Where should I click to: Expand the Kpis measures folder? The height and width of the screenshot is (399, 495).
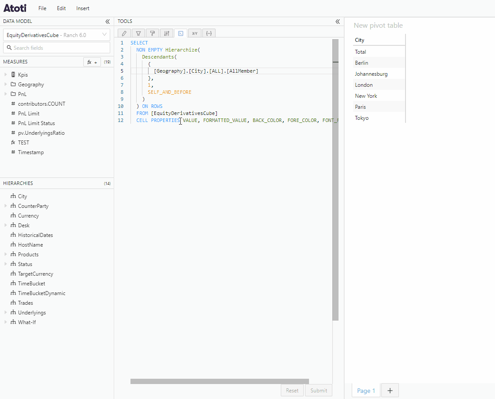coord(6,75)
